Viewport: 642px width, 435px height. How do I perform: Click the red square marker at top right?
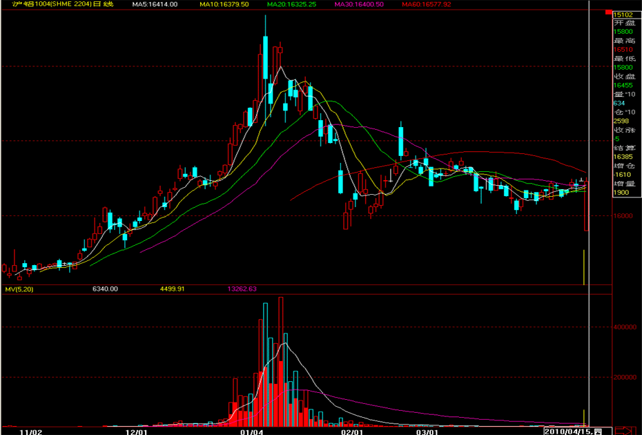point(608,12)
